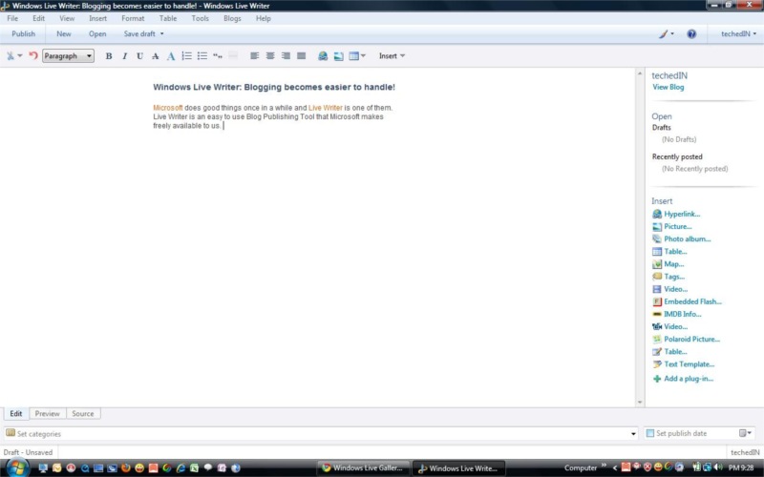Expand the techedIN blog account dropdown
Viewport: 764px width, 477px height.
738,34
